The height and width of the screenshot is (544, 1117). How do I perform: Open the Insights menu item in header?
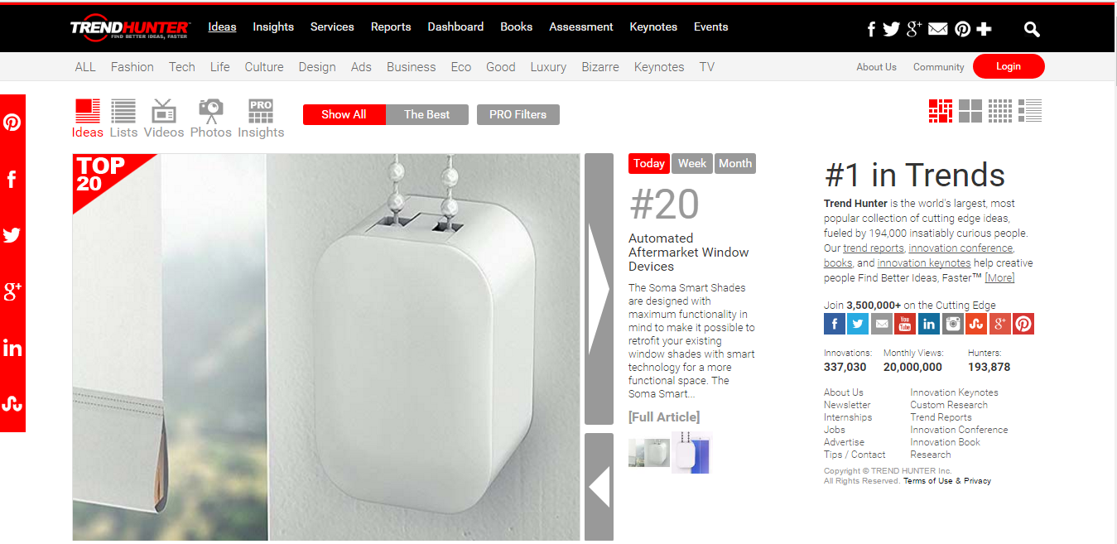pyautogui.click(x=273, y=26)
